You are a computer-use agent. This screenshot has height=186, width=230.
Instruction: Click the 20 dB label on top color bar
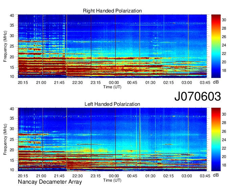(x=224, y=62)
